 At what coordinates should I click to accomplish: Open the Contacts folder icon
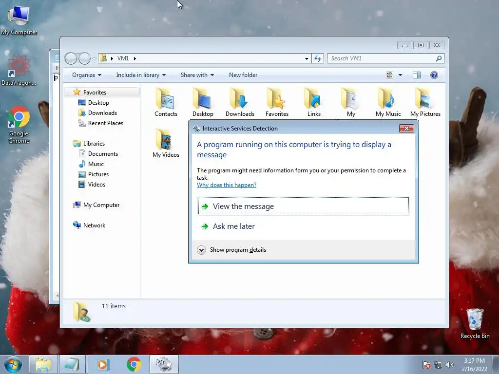coord(166,102)
